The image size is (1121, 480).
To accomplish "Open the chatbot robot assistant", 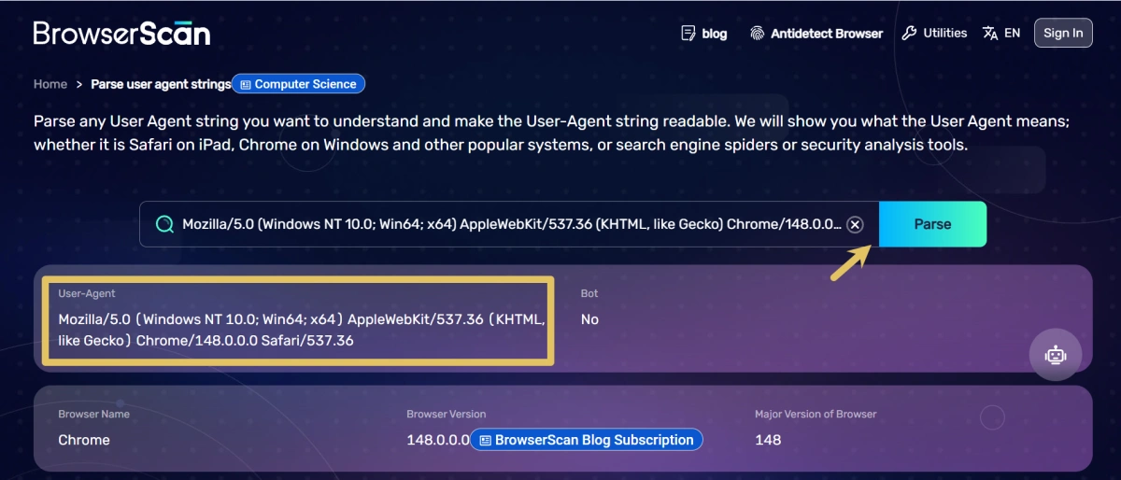I will 1056,355.
